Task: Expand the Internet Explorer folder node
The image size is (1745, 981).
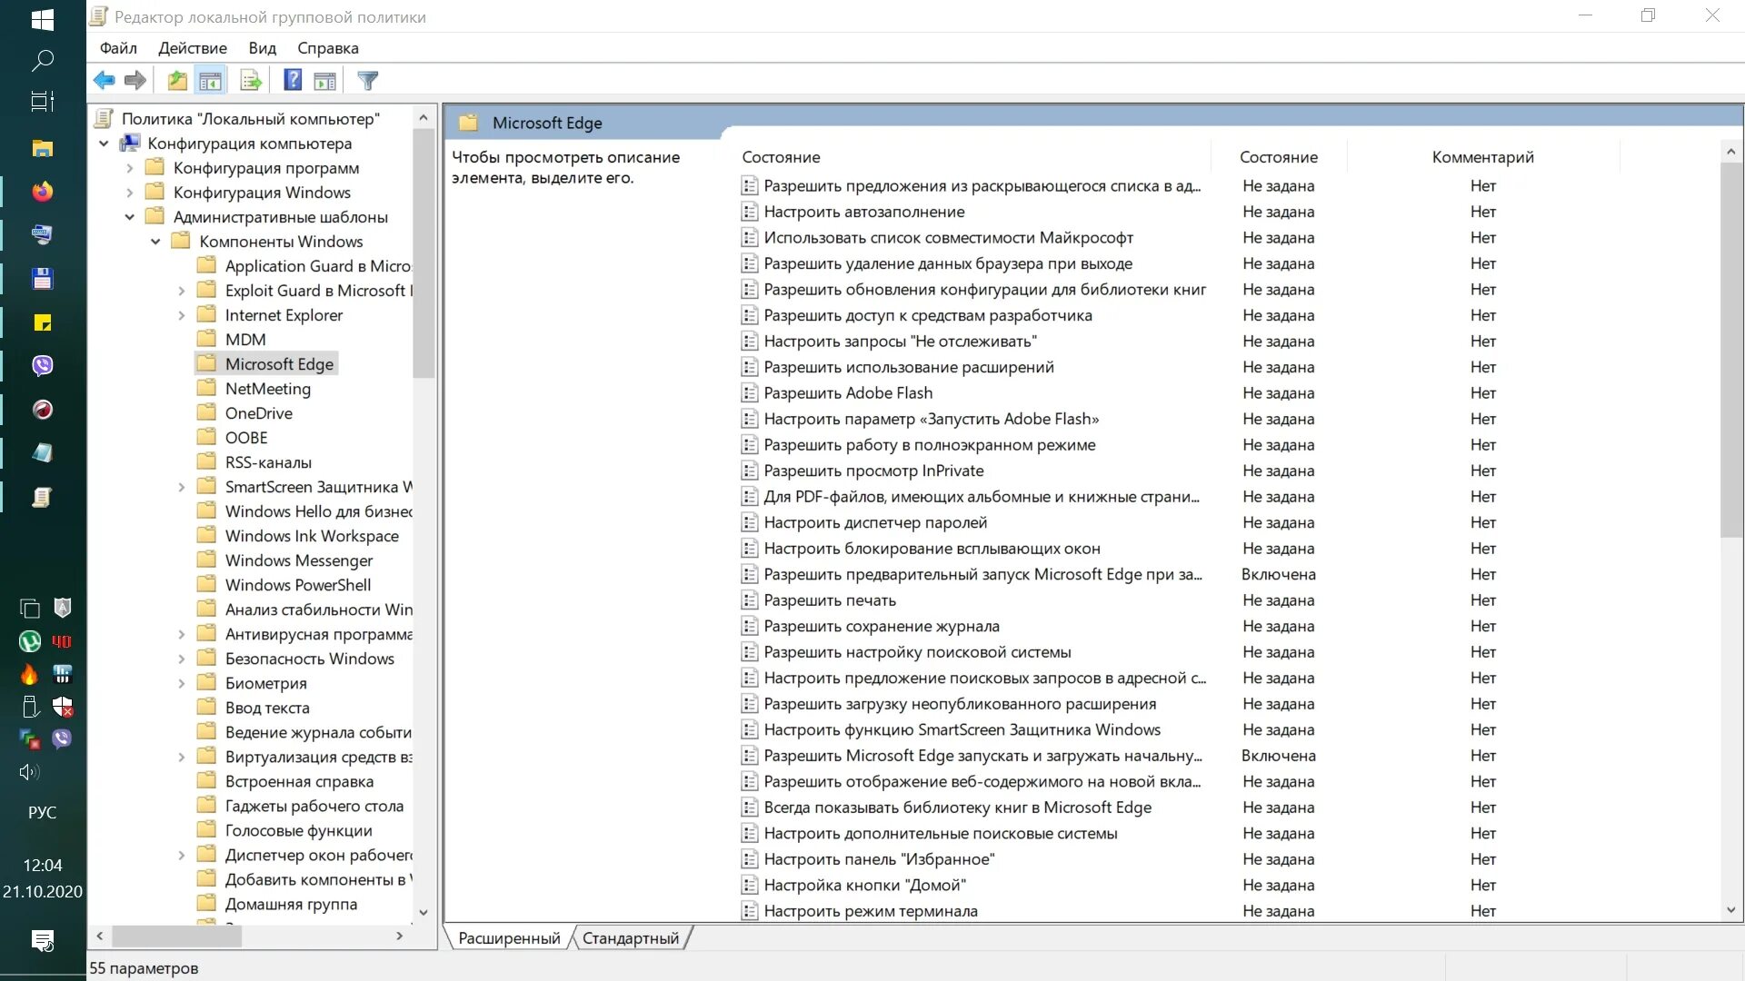Action: [x=181, y=315]
